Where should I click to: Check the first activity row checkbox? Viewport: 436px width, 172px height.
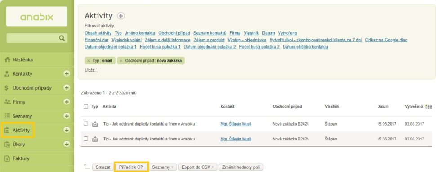click(x=86, y=123)
